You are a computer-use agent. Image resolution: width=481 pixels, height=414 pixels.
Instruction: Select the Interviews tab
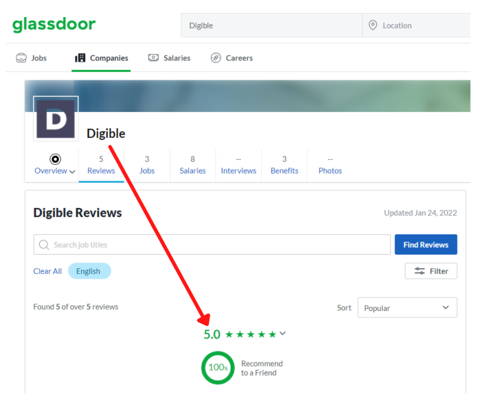point(238,165)
